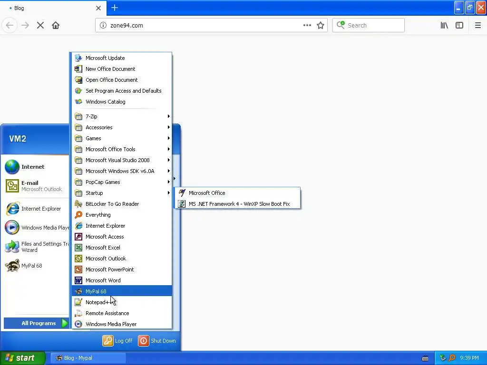
Task: Open Notepad++ from the programs list
Action: [122, 302]
